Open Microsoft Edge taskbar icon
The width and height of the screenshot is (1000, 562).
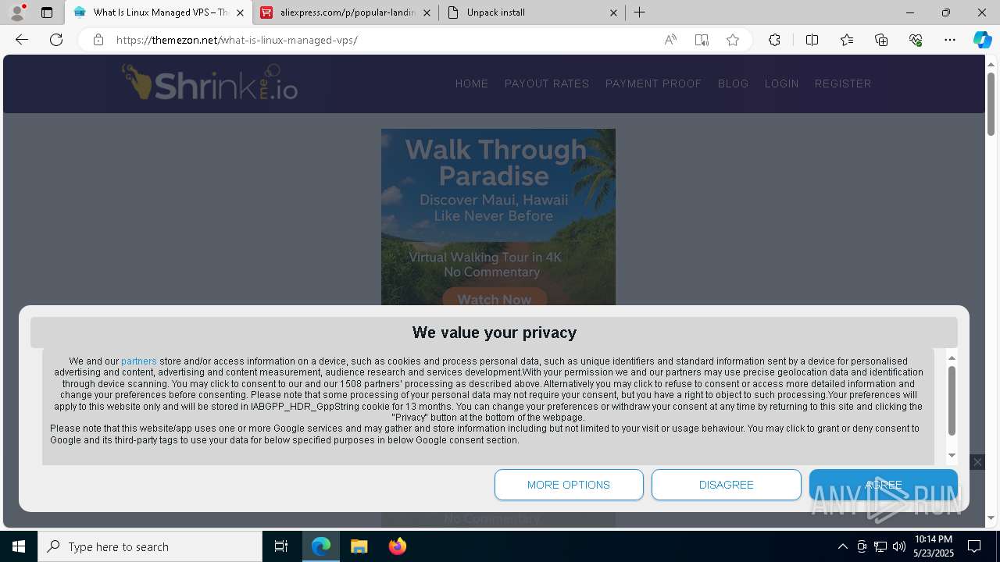(321, 546)
